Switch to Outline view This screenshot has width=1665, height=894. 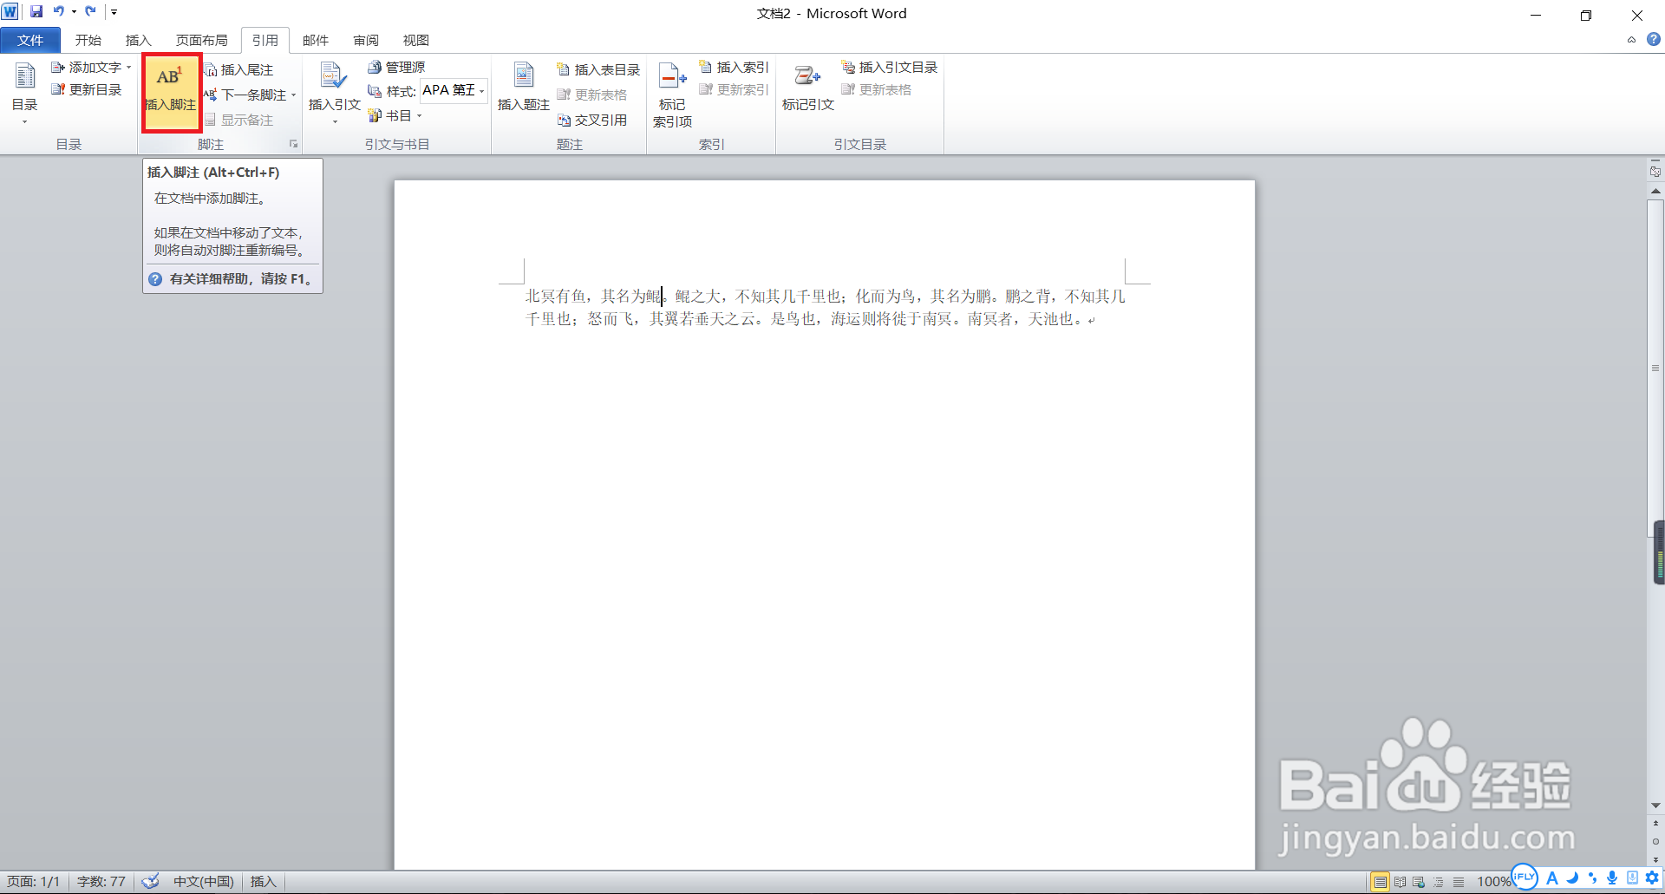tap(1439, 883)
